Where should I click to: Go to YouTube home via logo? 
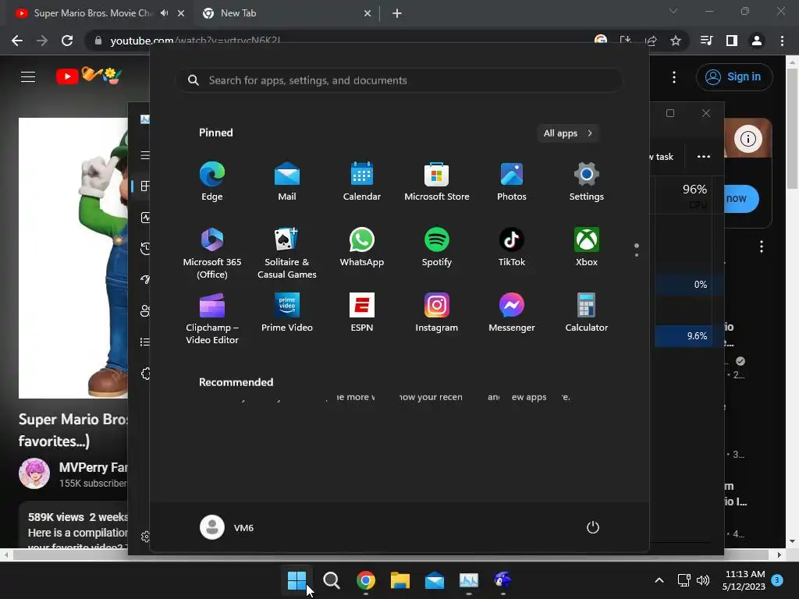pyautogui.click(x=89, y=76)
